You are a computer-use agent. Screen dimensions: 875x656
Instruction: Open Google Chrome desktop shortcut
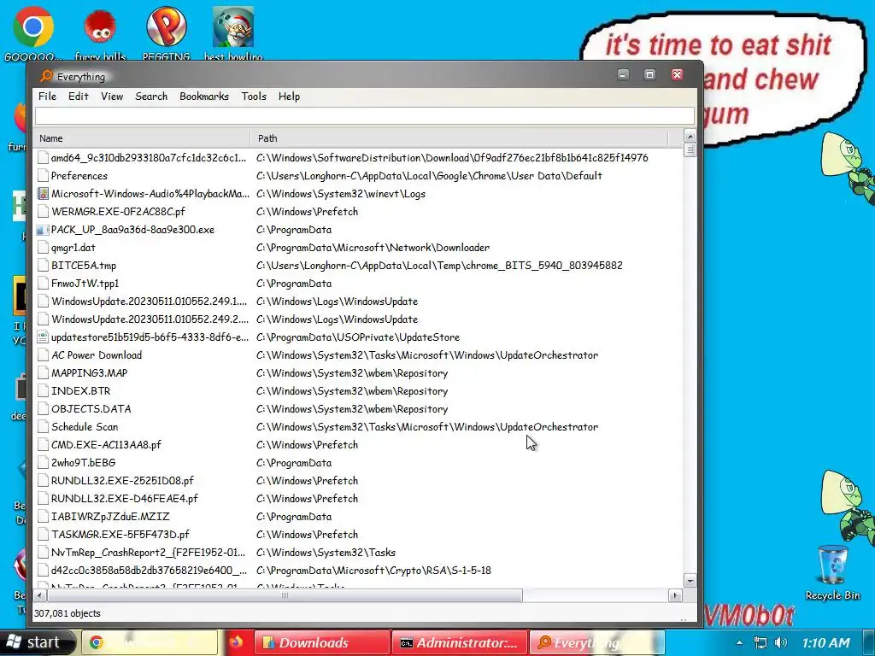pos(33,33)
